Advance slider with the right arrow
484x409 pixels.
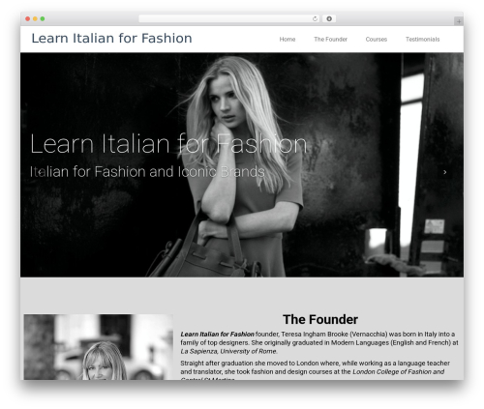click(x=444, y=172)
